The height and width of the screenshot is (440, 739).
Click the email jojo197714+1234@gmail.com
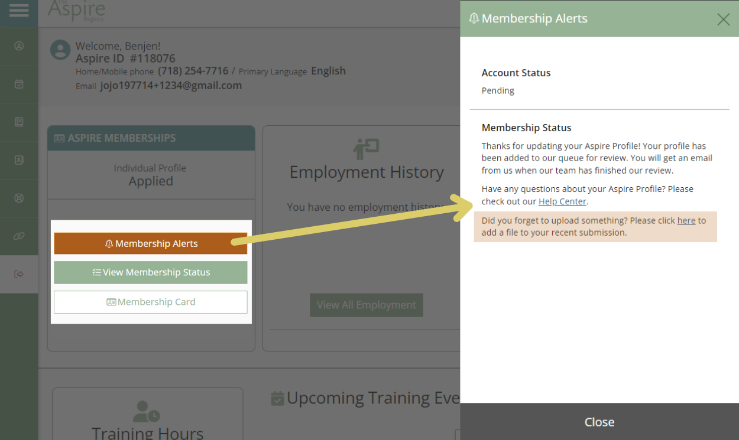coord(171,86)
